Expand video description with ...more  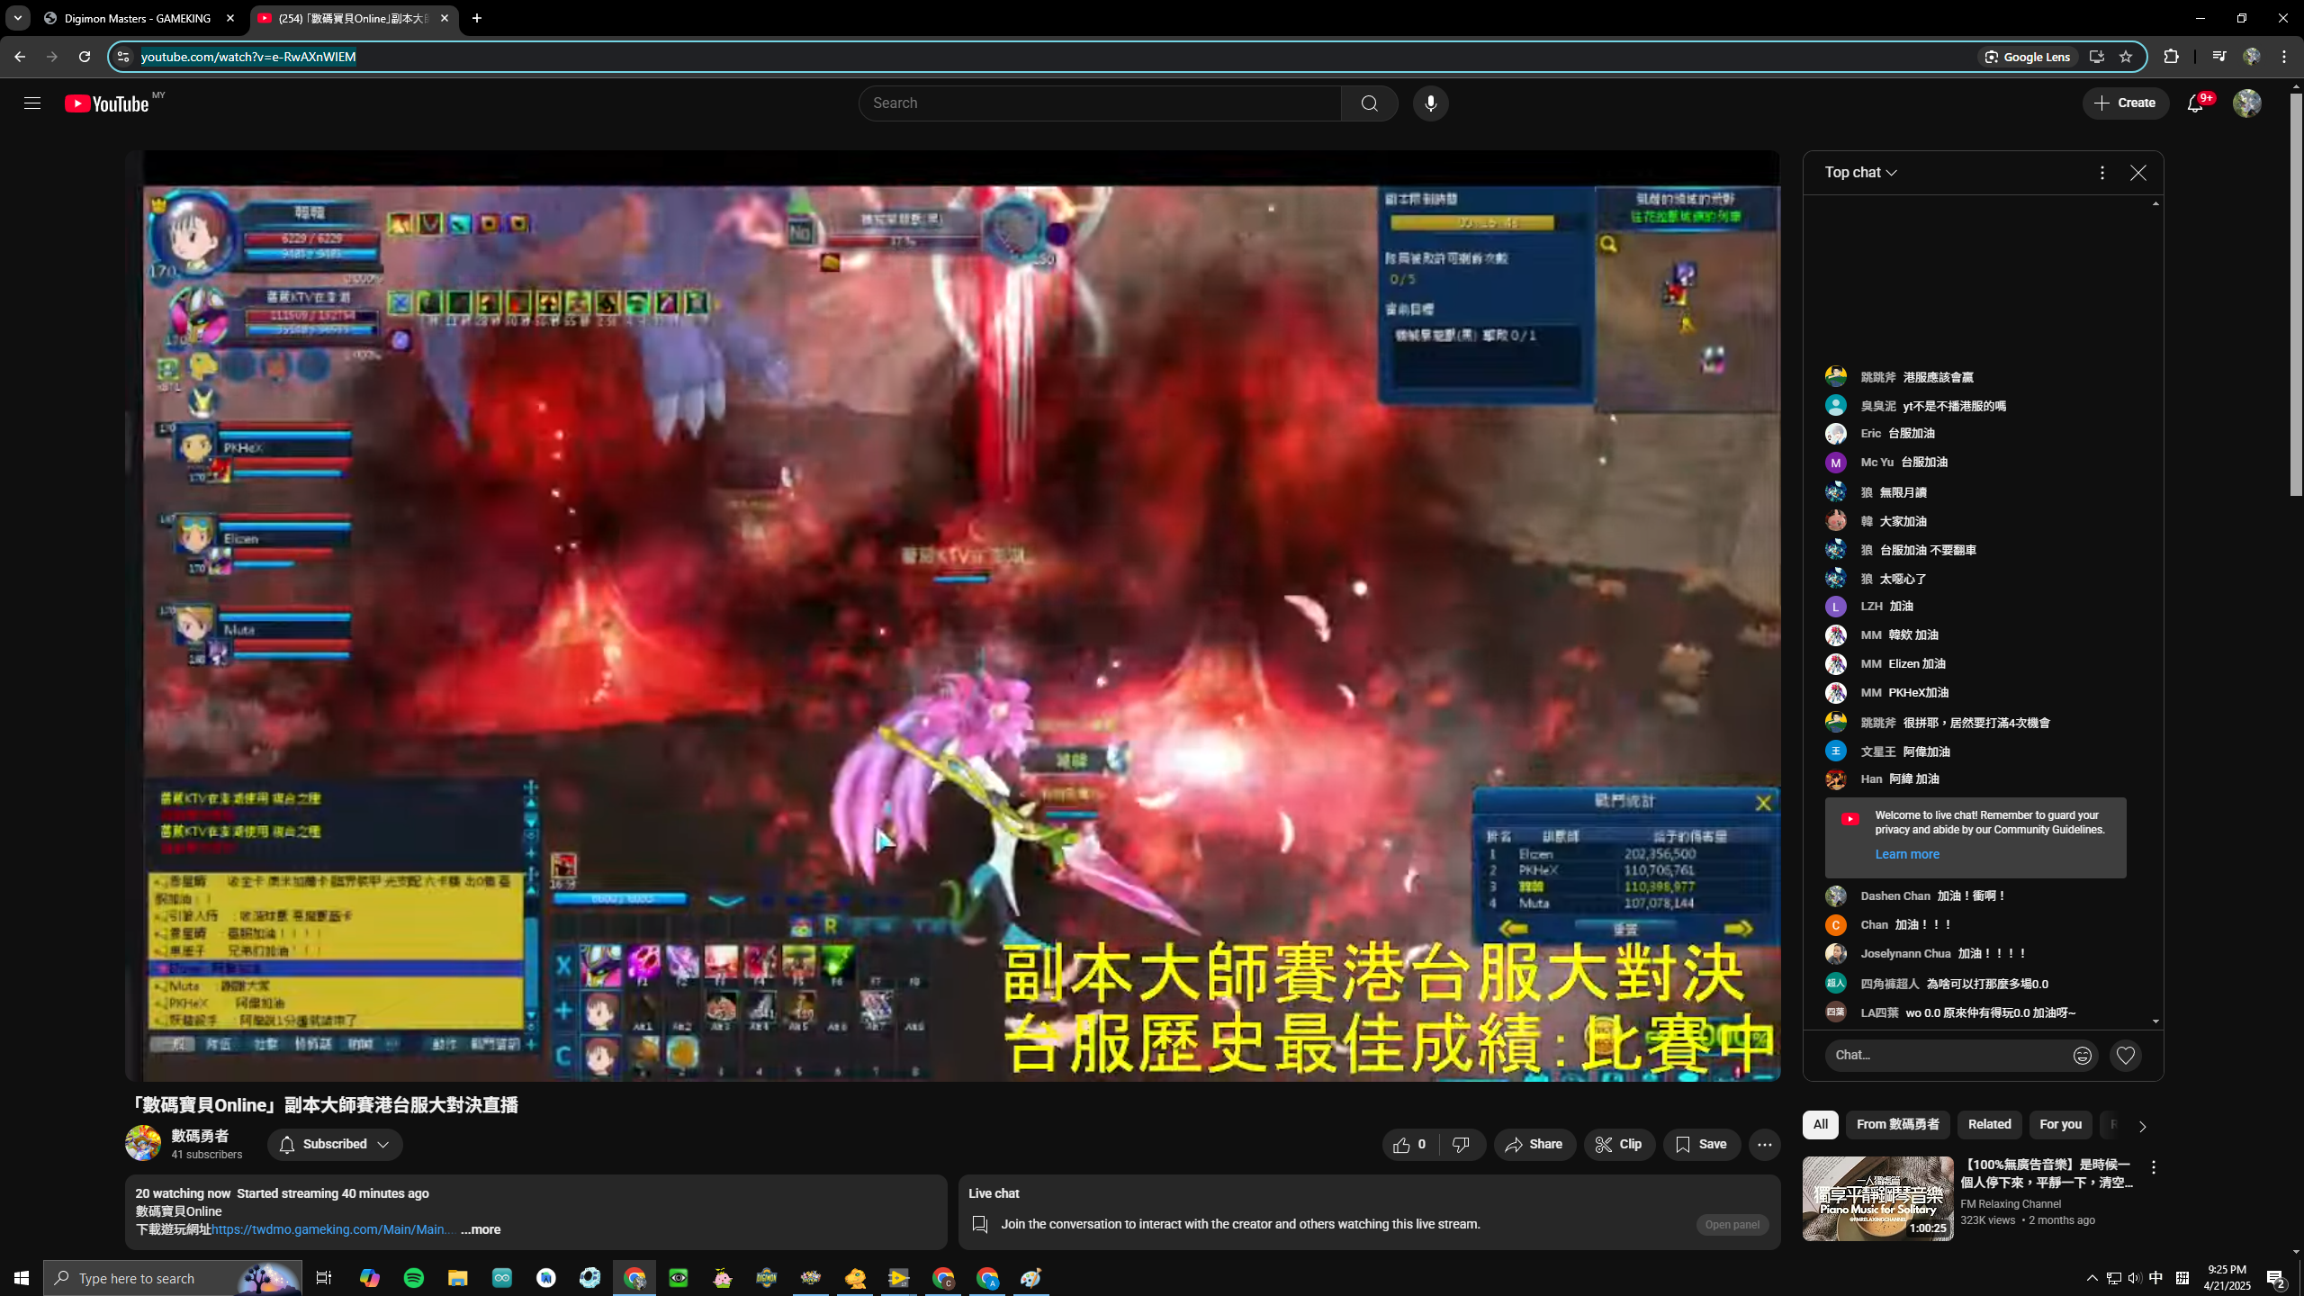click(x=481, y=1229)
